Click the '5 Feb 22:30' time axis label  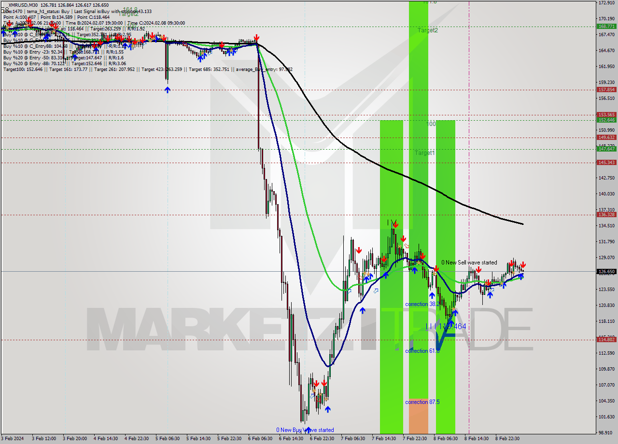229,439
